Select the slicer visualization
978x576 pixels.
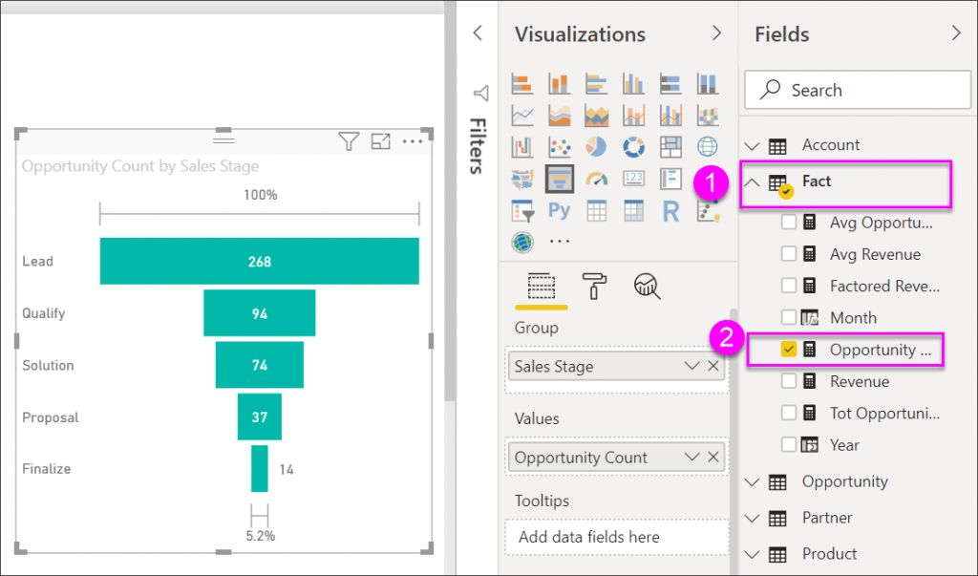[522, 211]
